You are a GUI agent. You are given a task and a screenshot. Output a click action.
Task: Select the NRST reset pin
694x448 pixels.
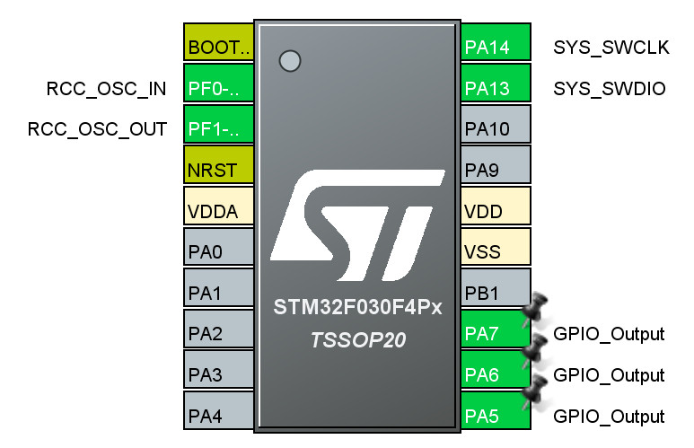click(x=219, y=164)
